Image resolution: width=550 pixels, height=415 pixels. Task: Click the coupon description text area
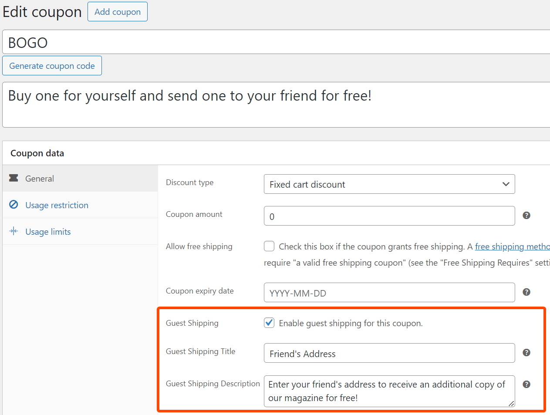click(276, 105)
